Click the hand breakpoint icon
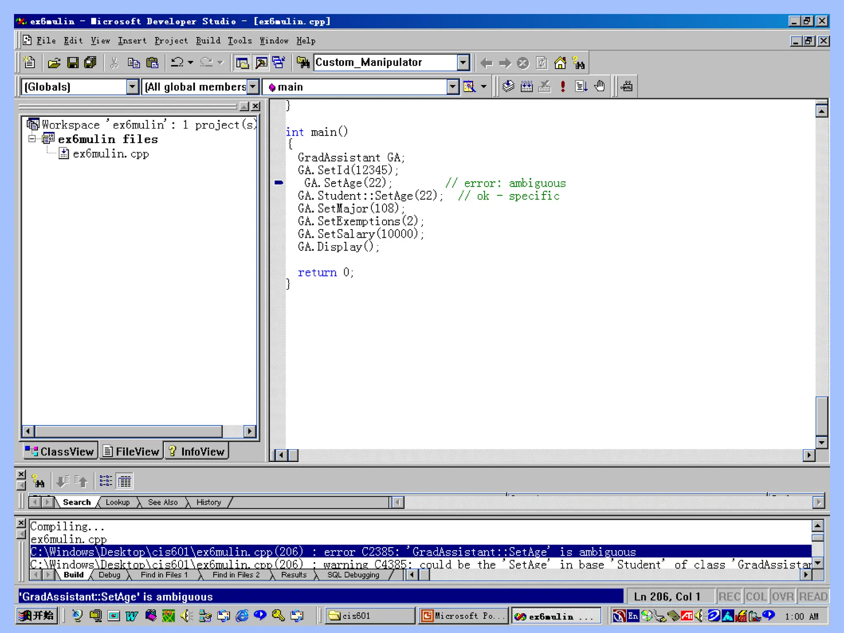 (600, 86)
